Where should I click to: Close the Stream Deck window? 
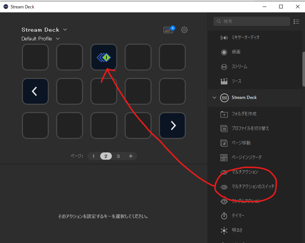298,7
